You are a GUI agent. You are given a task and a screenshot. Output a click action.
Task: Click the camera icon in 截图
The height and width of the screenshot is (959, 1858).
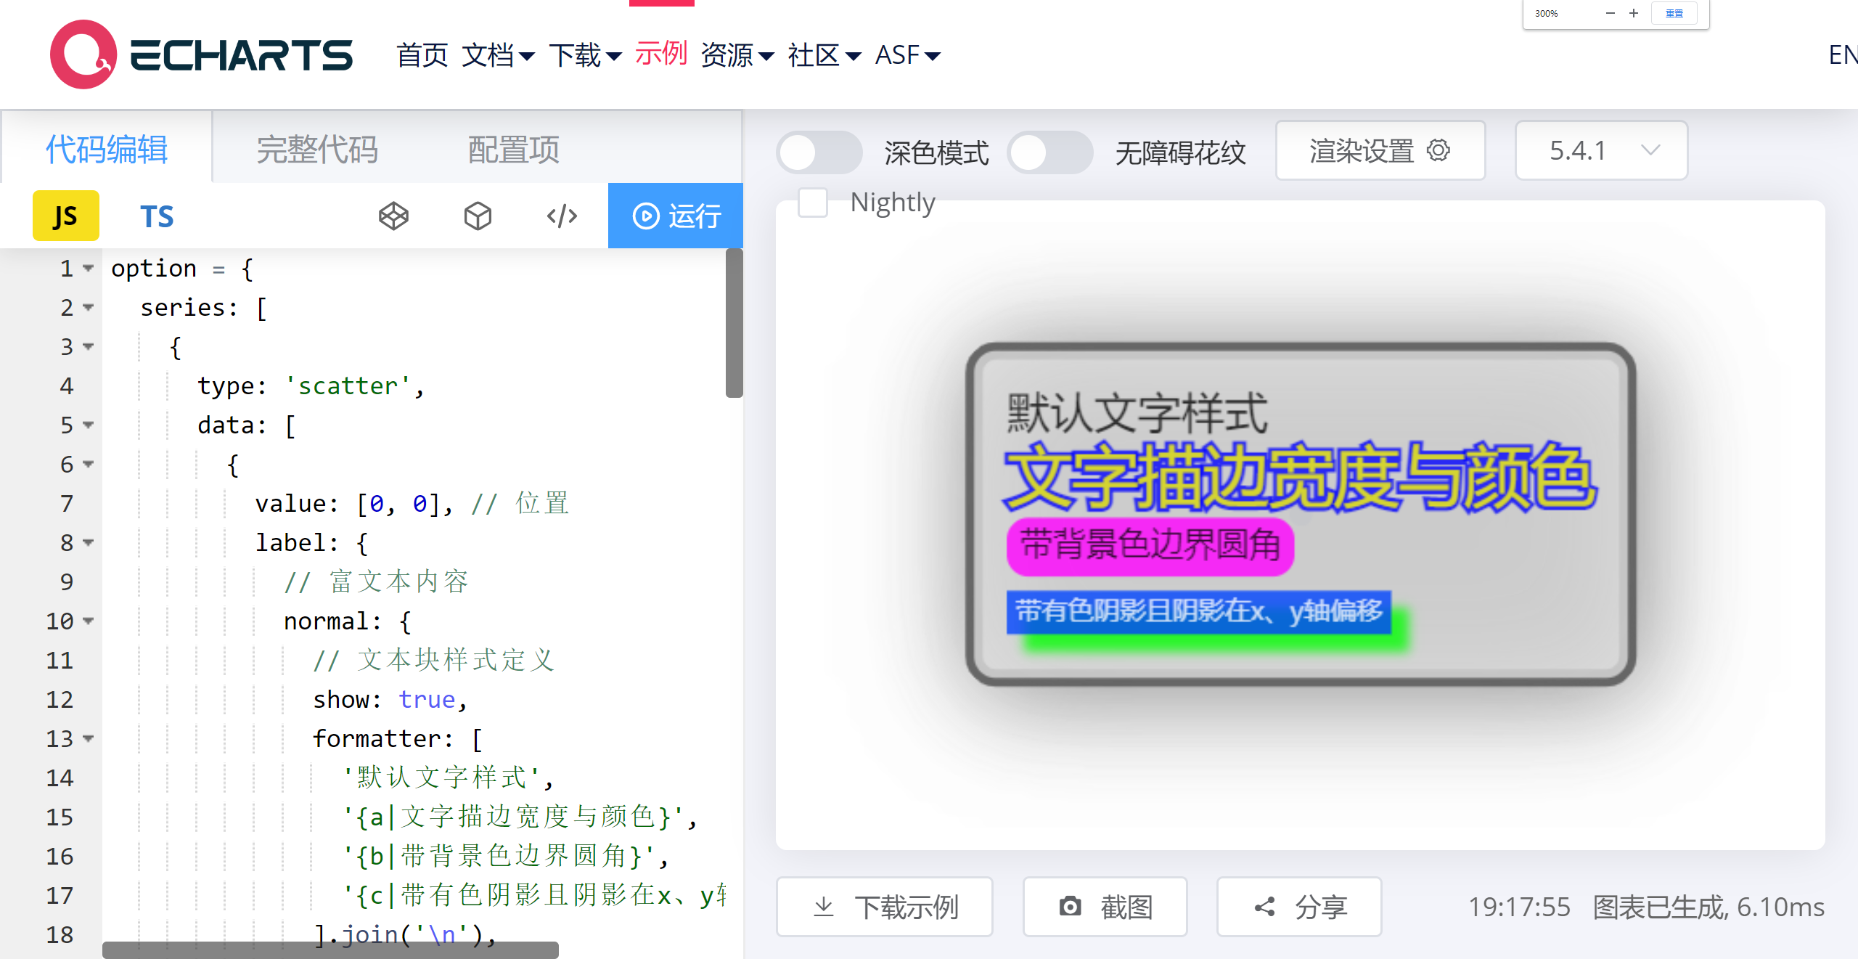point(1070,906)
